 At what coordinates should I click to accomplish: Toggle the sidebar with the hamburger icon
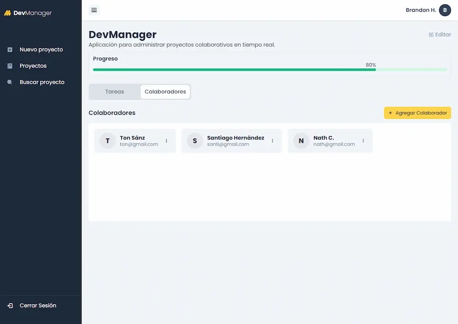click(x=94, y=10)
